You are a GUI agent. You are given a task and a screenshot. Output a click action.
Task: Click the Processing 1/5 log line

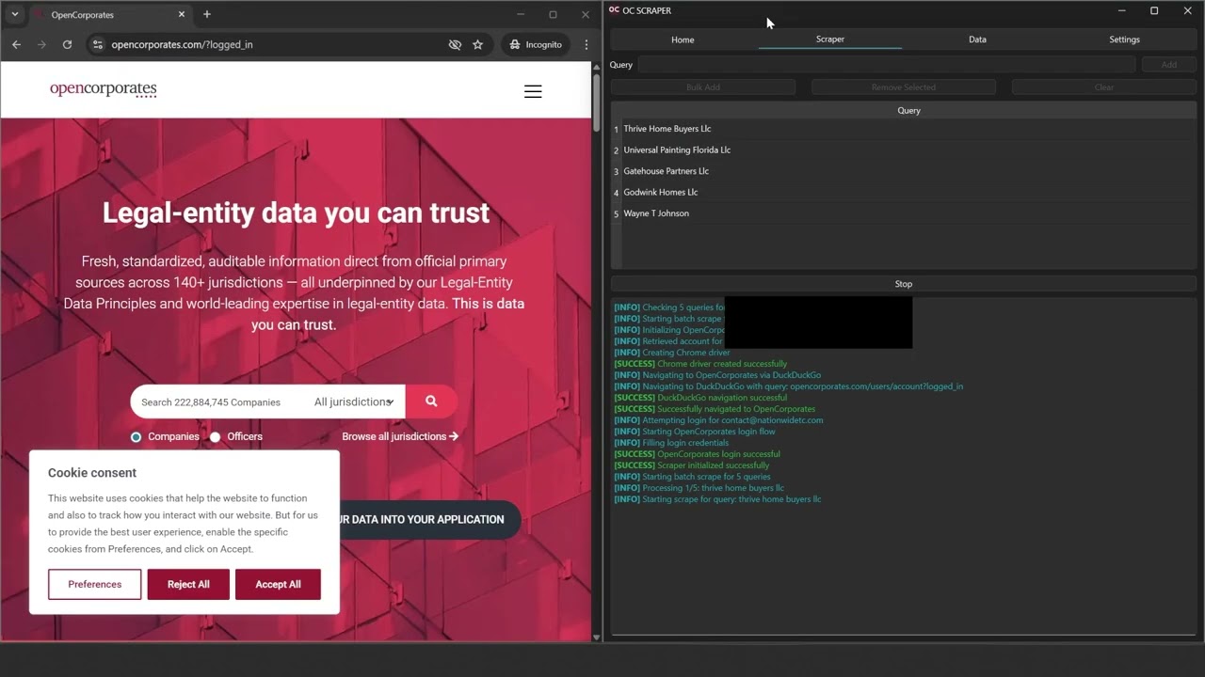[x=699, y=488]
